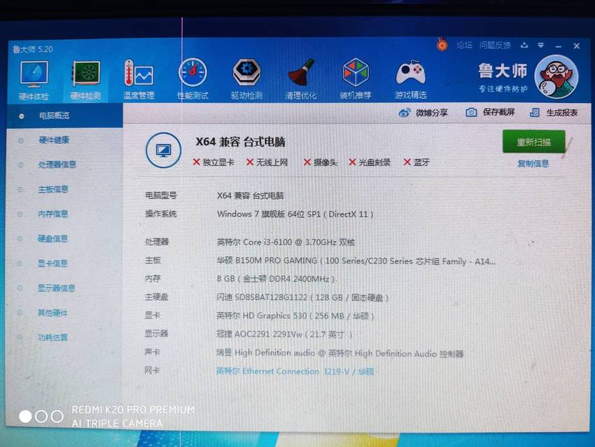
Task: Click the 冠捷 AOC2291 2291Vw monitor text
Action: [x=284, y=334]
